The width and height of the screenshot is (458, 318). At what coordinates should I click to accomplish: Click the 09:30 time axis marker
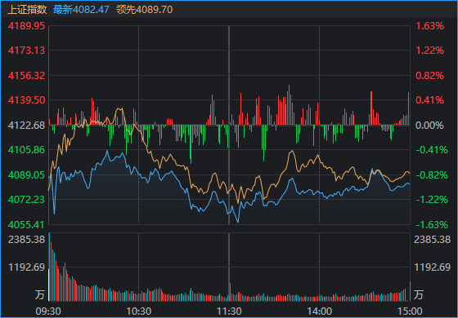pos(48,311)
